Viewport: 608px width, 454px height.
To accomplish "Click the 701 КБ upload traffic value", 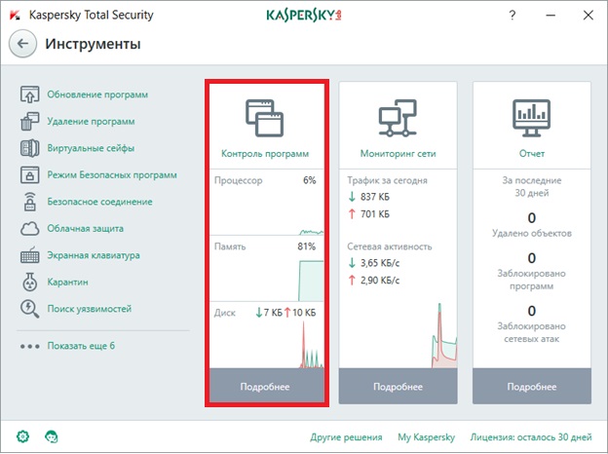I will (x=374, y=213).
